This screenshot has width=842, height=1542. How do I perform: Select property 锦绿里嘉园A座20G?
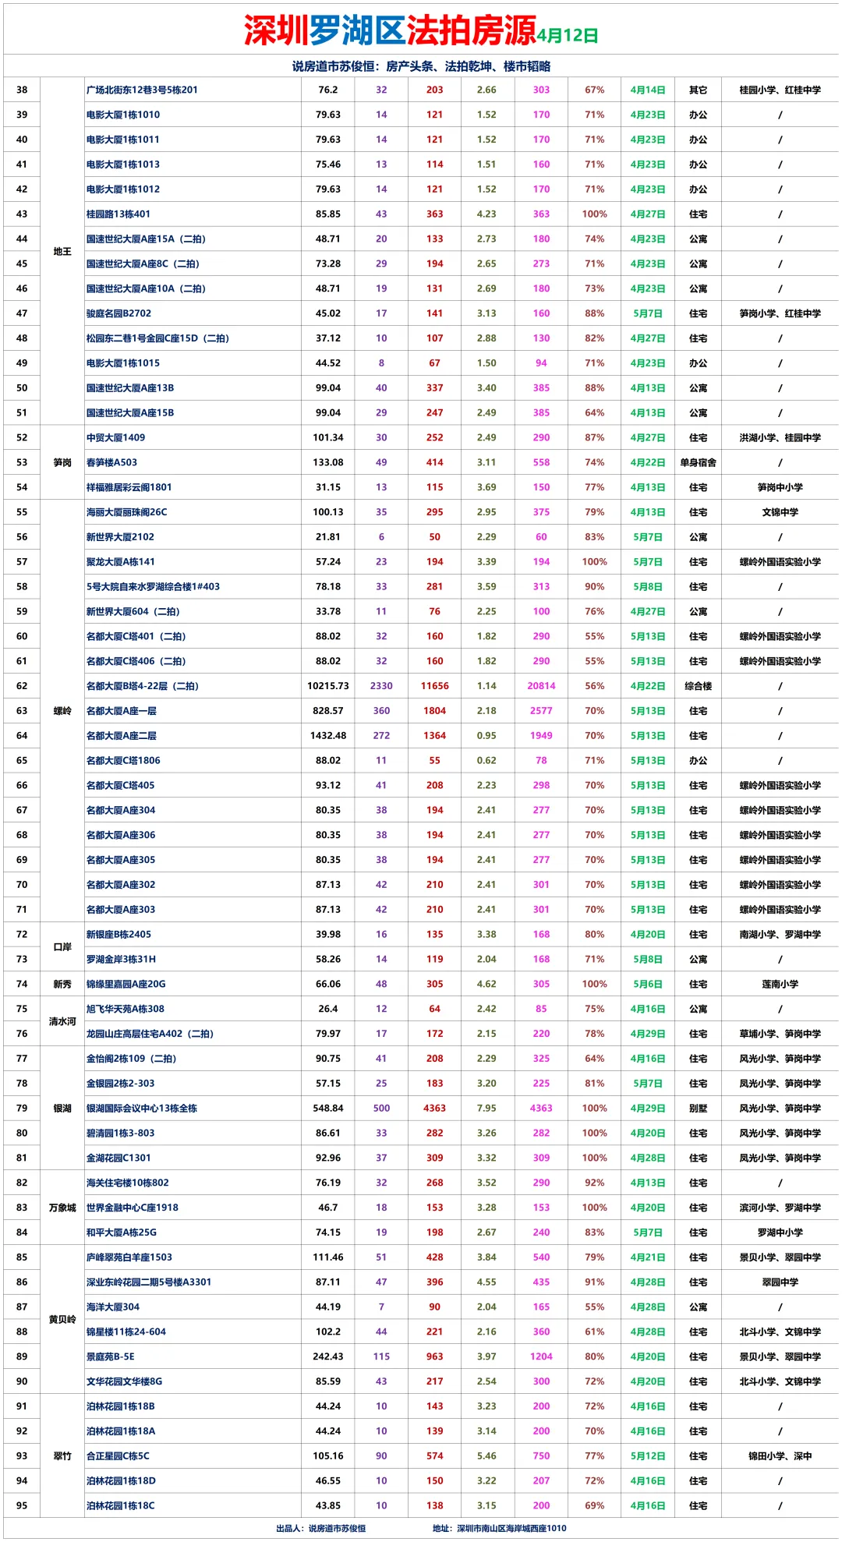click(126, 985)
